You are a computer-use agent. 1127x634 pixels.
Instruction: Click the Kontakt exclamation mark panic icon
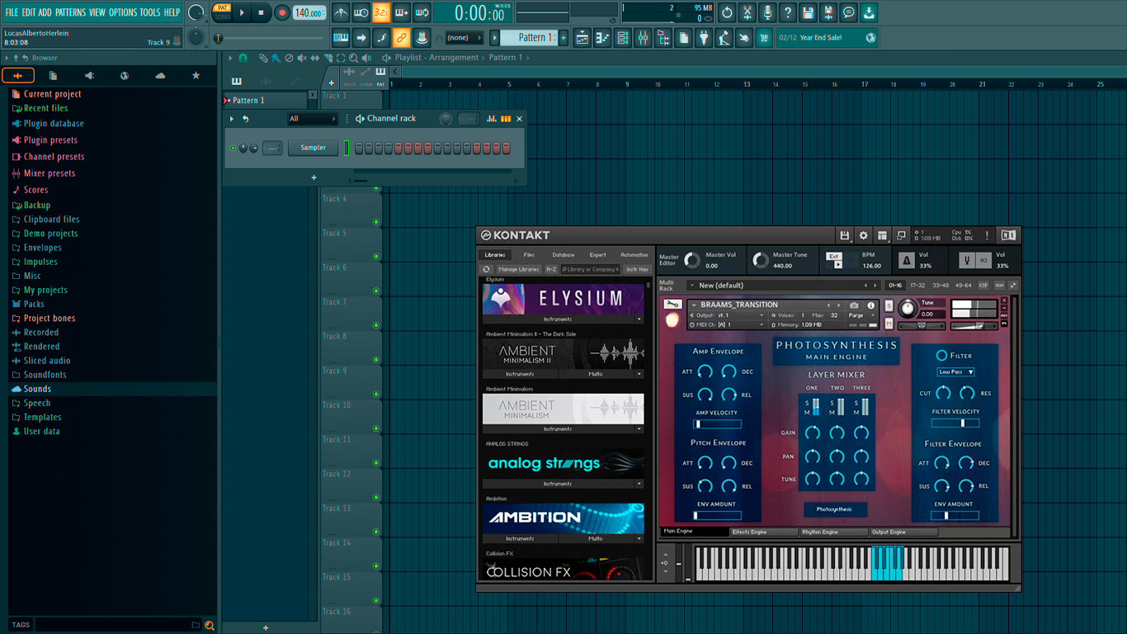(x=987, y=235)
